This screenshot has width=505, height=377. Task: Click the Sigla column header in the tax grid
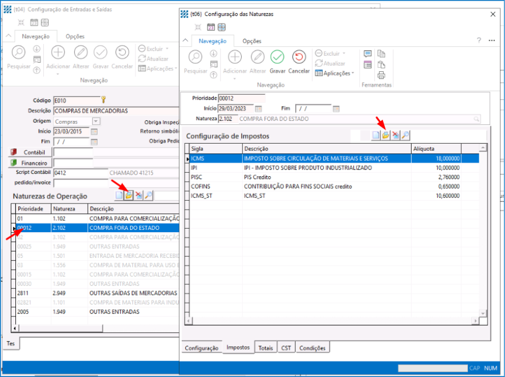(x=216, y=148)
